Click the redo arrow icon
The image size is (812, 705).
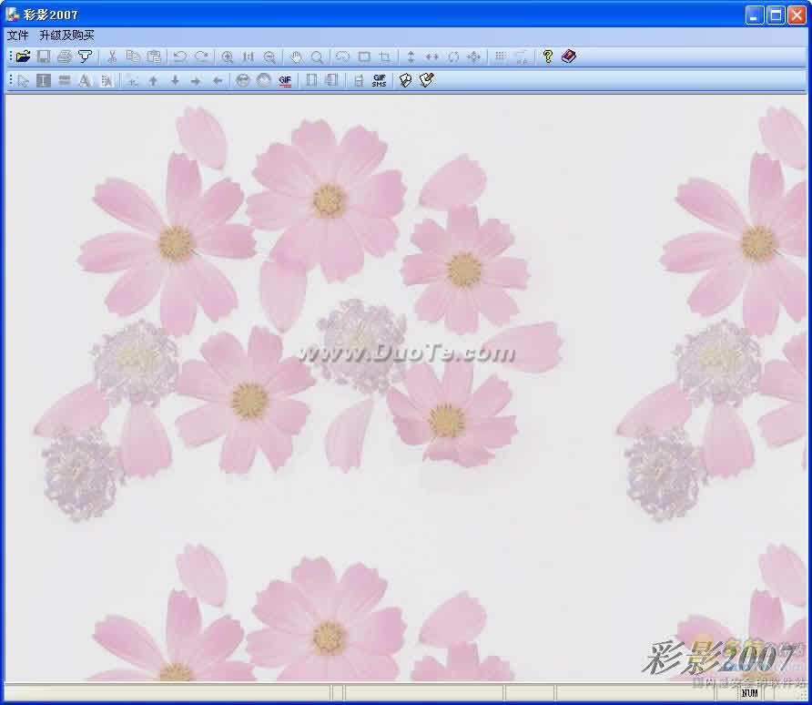tap(201, 56)
